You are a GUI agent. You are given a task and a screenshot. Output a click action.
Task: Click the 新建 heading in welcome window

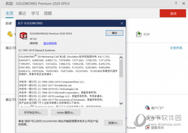pos(9,23)
